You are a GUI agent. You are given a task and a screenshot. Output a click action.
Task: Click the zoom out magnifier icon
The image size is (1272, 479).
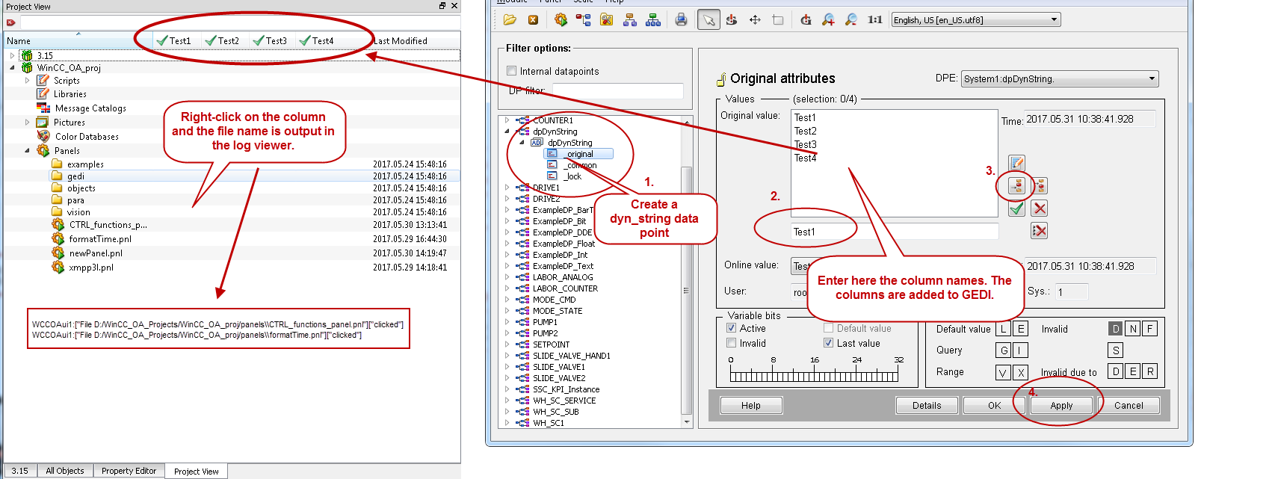point(851,20)
